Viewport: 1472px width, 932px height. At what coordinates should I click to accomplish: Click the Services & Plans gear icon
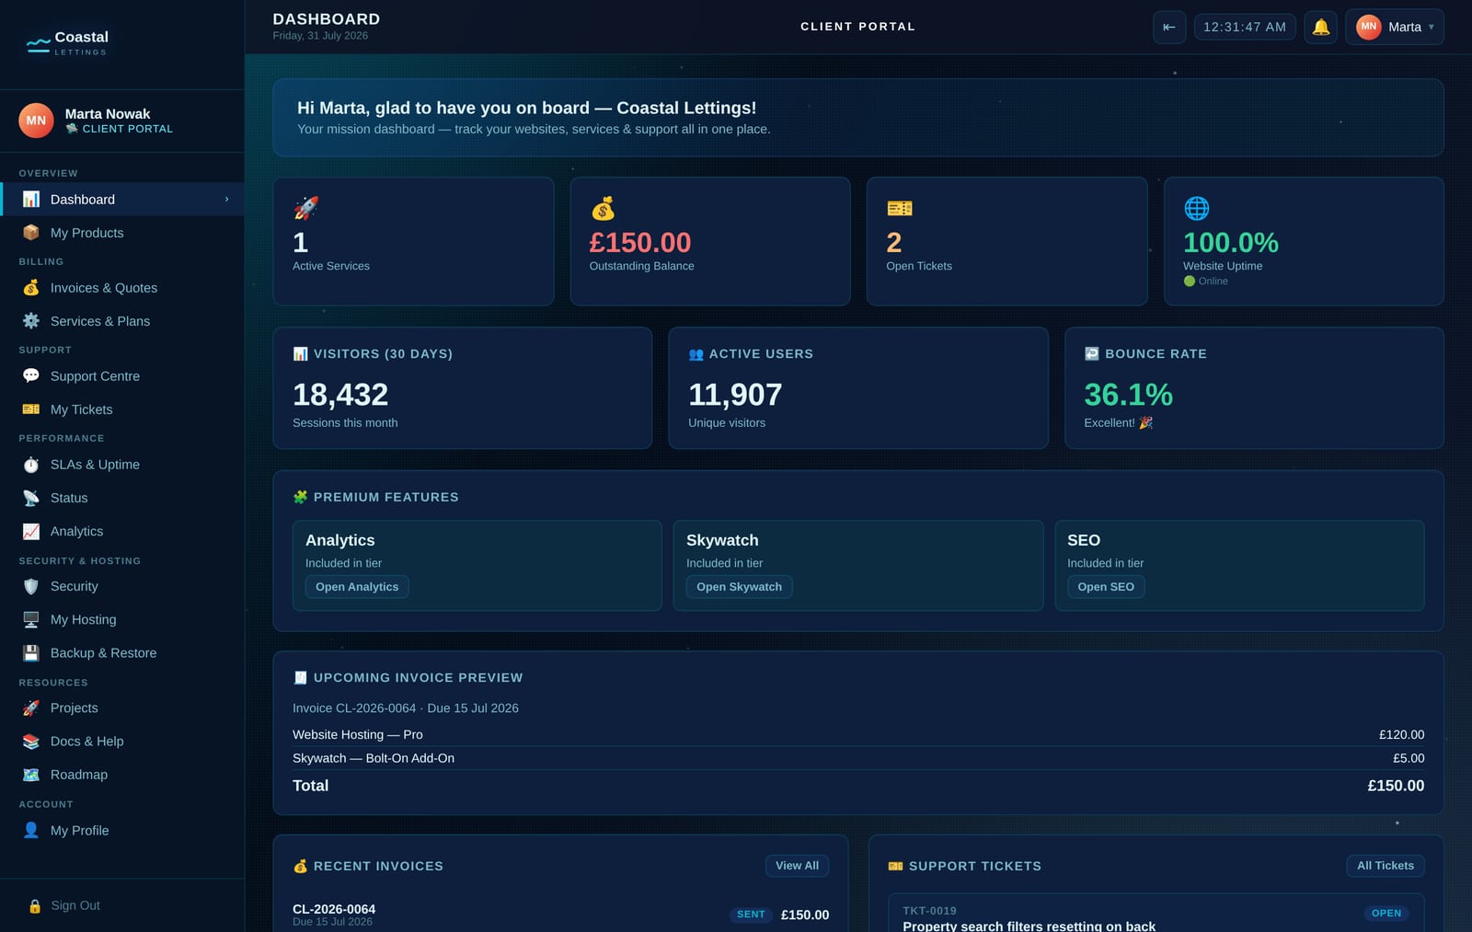(31, 321)
